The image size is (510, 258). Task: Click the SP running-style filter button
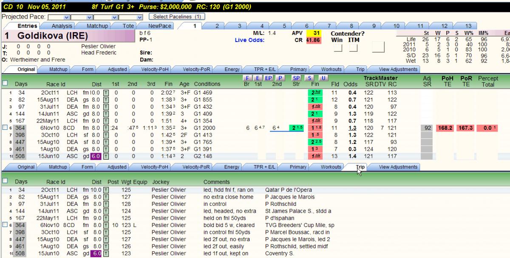point(296,78)
